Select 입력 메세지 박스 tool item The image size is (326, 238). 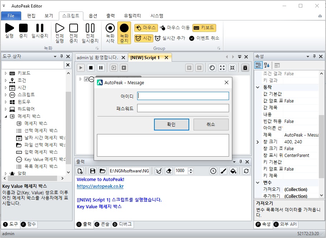[x=37, y=152]
